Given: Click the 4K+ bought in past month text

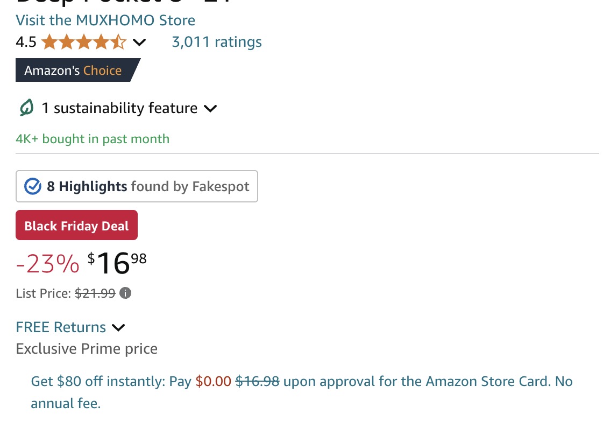Looking at the screenshot, I should point(93,139).
